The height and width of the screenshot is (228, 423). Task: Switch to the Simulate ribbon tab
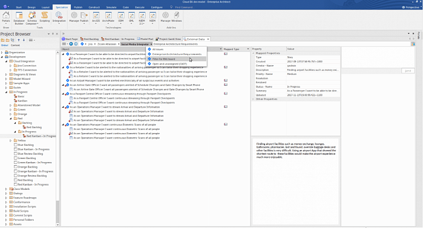coord(111,7)
